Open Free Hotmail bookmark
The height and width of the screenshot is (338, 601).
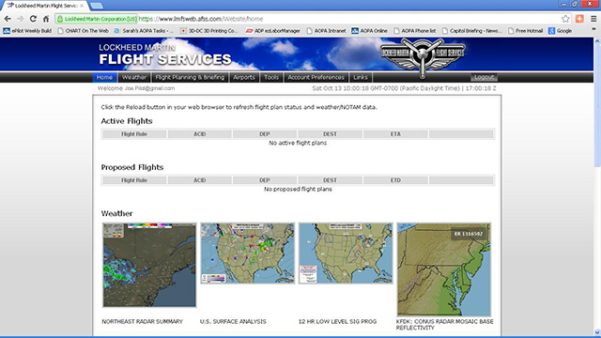[x=526, y=31]
